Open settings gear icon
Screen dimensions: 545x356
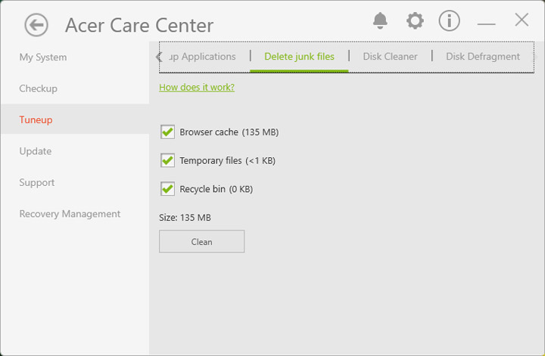pos(415,20)
